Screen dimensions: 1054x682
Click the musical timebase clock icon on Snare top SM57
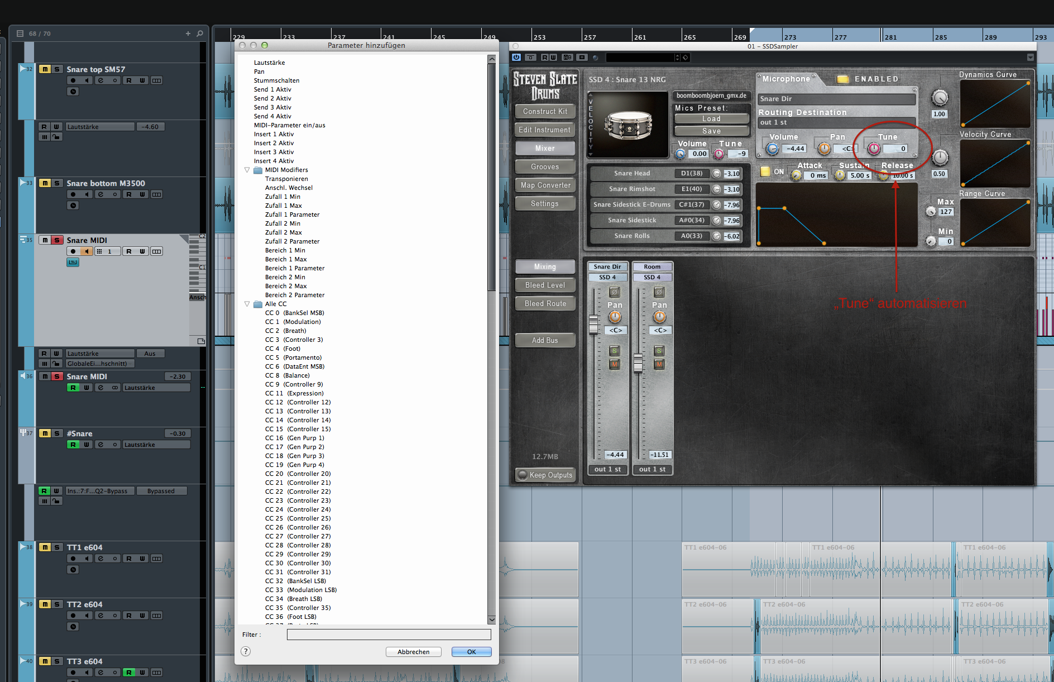coord(73,92)
